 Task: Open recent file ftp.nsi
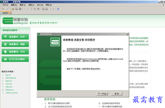tap(8, 75)
